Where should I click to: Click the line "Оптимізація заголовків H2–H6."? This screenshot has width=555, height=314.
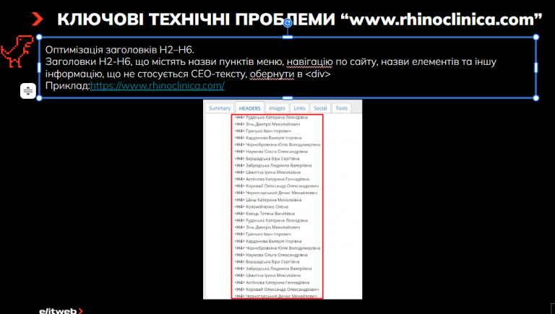click(x=120, y=50)
